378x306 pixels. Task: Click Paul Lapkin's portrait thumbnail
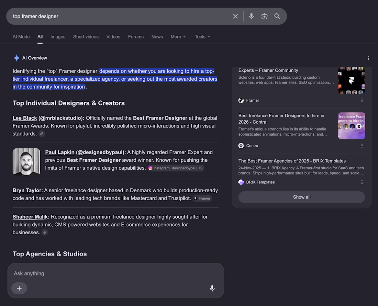[26, 162]
